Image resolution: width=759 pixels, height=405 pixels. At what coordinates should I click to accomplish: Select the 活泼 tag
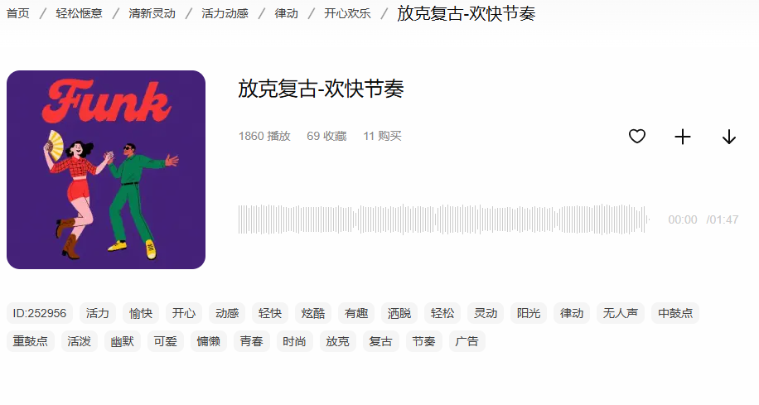79,341
